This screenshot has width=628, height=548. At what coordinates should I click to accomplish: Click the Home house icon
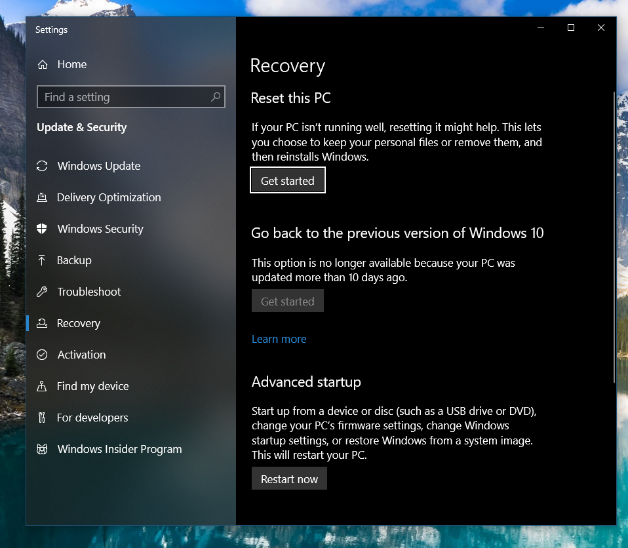click(x=43, y=64)
